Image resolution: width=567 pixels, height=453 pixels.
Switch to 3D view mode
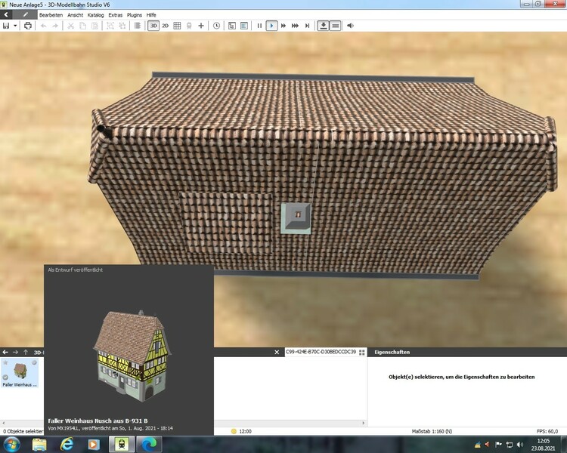coord(153,26)
